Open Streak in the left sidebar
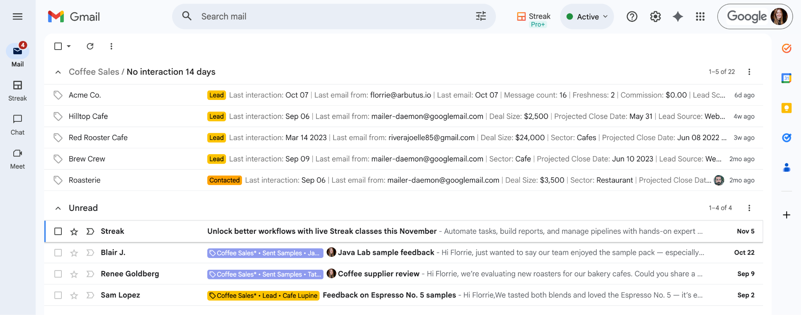This screenshot has height=315, width=801. coord(18,91)
